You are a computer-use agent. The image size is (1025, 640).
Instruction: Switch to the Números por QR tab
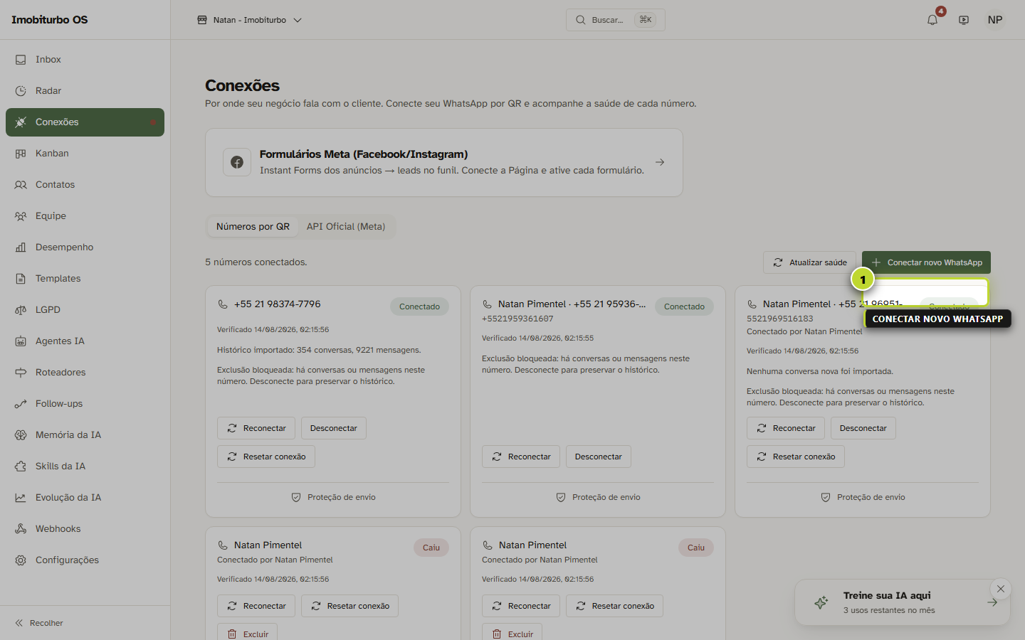click(253, 227)
